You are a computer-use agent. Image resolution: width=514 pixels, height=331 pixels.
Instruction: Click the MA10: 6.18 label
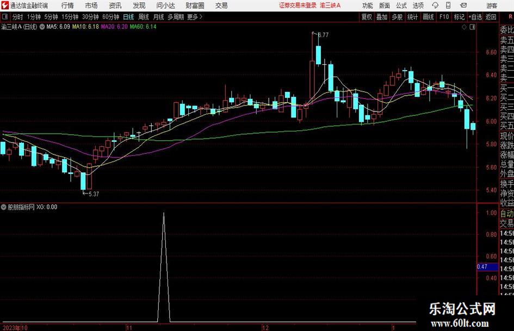coord(85,27)
